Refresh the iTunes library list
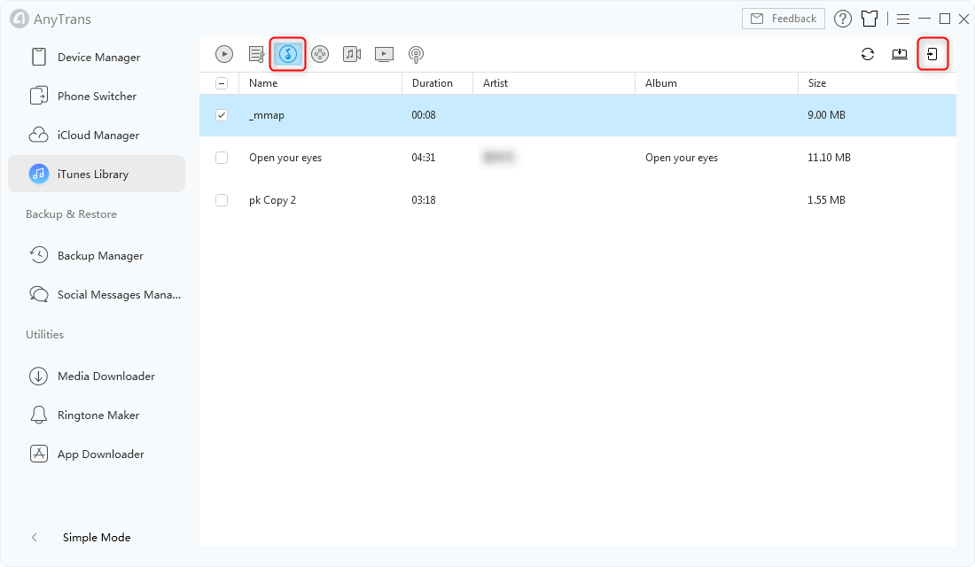 (868, 54)
